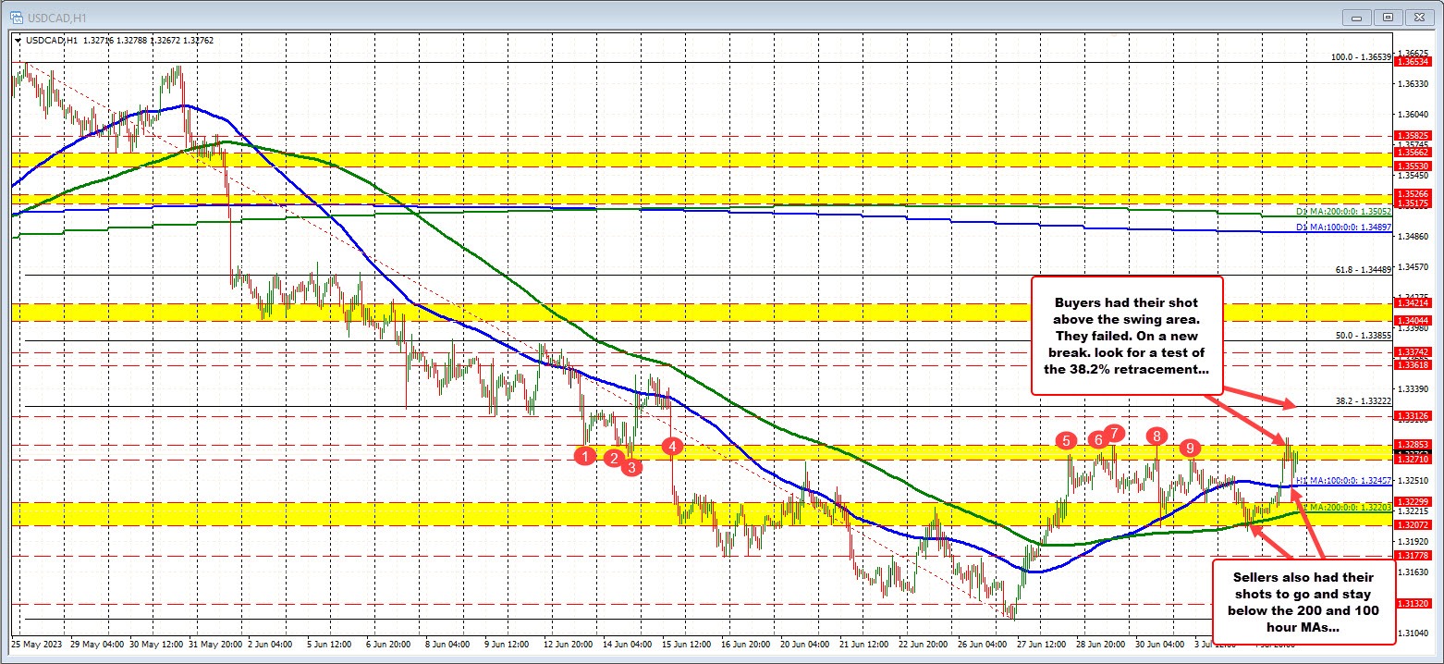This screenshot has height=664, width=1444.
Task: Select red numbered marker 4 near the swing area
Action: [x=671, y=447]
